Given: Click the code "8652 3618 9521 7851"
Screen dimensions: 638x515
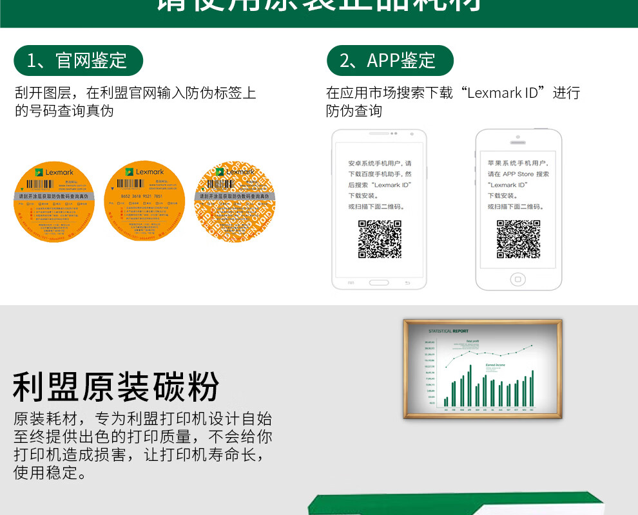Looking at the screenshot, I should (x=142, y=196).
